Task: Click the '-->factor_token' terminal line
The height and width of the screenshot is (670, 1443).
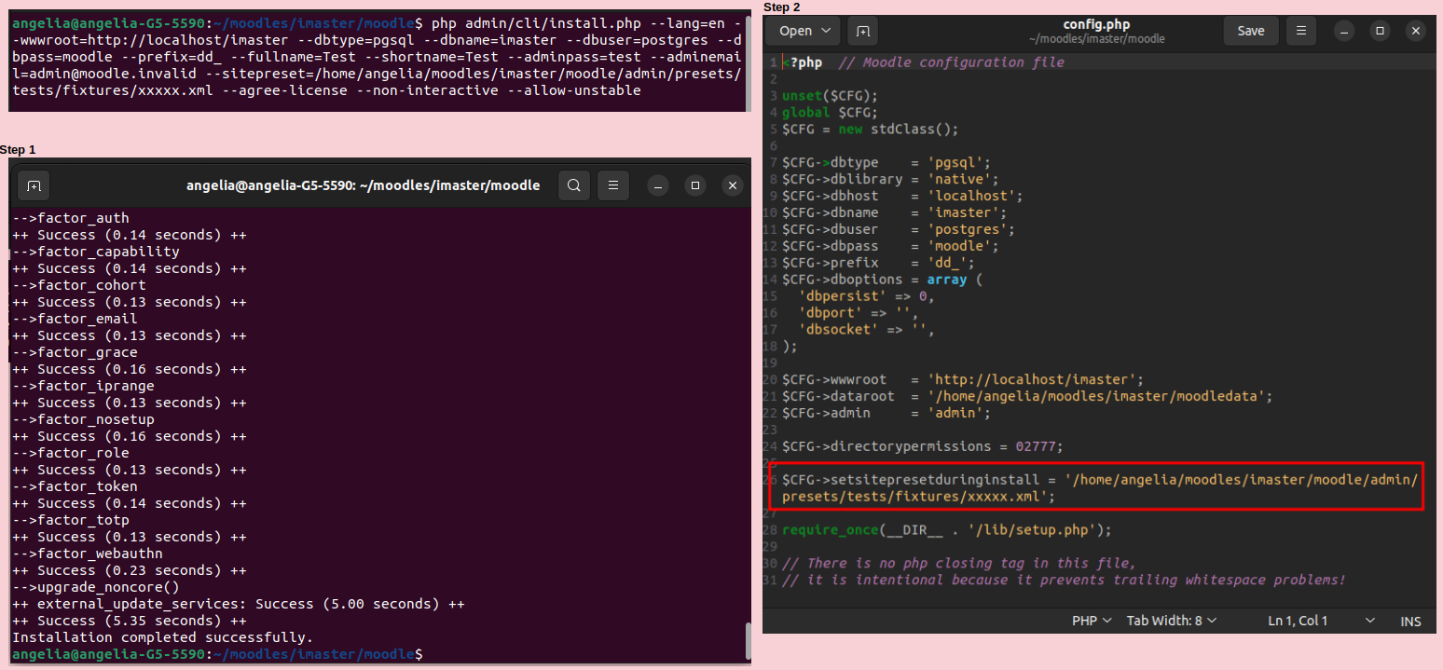Action: (x=75, y=486)
